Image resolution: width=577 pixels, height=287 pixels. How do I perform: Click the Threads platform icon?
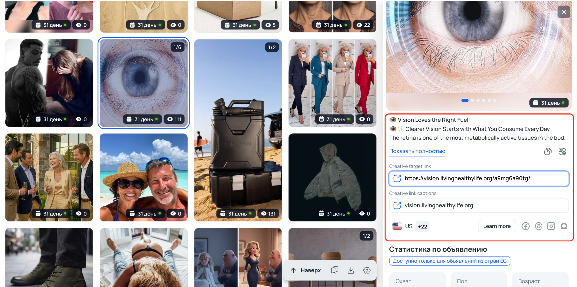(538, 226)
